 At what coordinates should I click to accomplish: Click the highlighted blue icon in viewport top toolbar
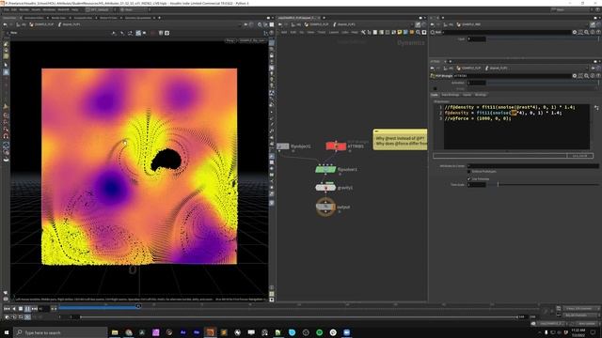[x=138, y=33]
